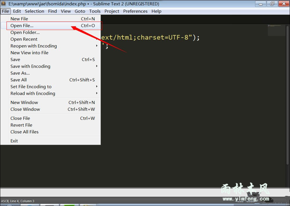The image size is (290, 206).
Task: Click Save in the File menu
Action: pyautogui.click(x=50, y=60)
